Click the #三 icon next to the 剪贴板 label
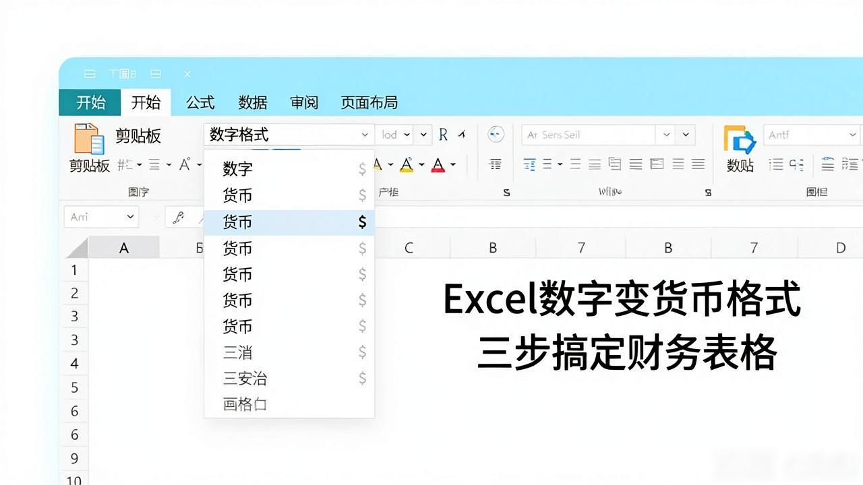The image size is (863, 485). [125, 164]
